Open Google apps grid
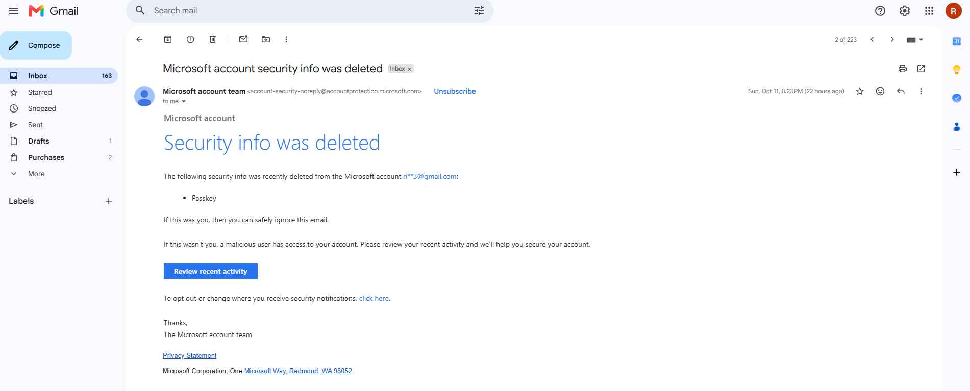970x391 pixels. pyautogui.click(x=929, y=11)
